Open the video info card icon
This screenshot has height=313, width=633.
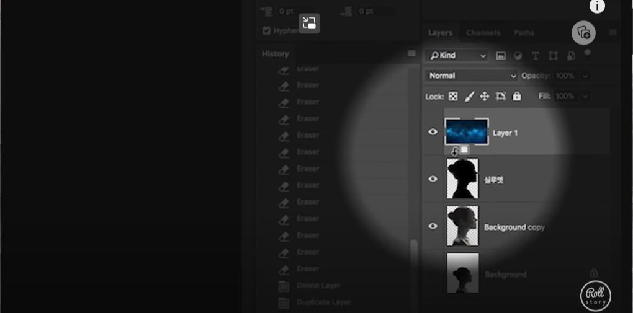[597, 6]
